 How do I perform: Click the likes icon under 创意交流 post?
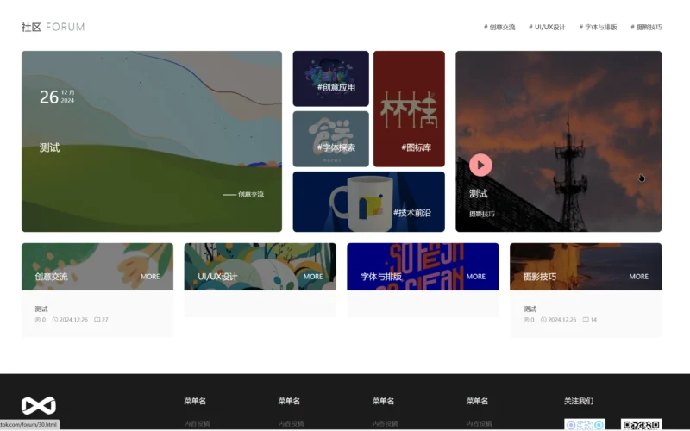[37, 320]
